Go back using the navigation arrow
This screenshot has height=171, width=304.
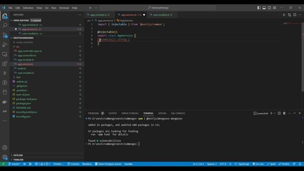coord(90,8)
